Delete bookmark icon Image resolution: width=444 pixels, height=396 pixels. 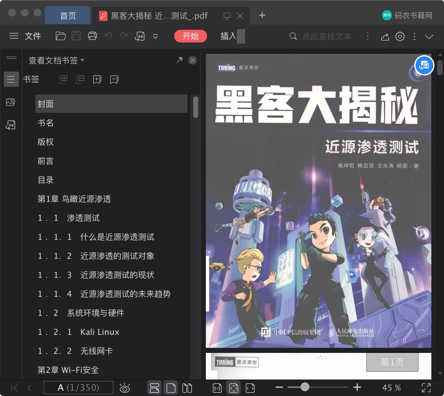114,80
